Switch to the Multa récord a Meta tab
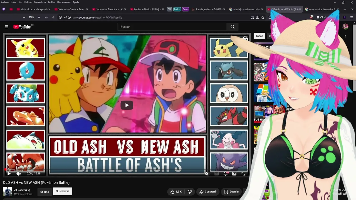This screenshot has width=356, height=200. [33, 9]
